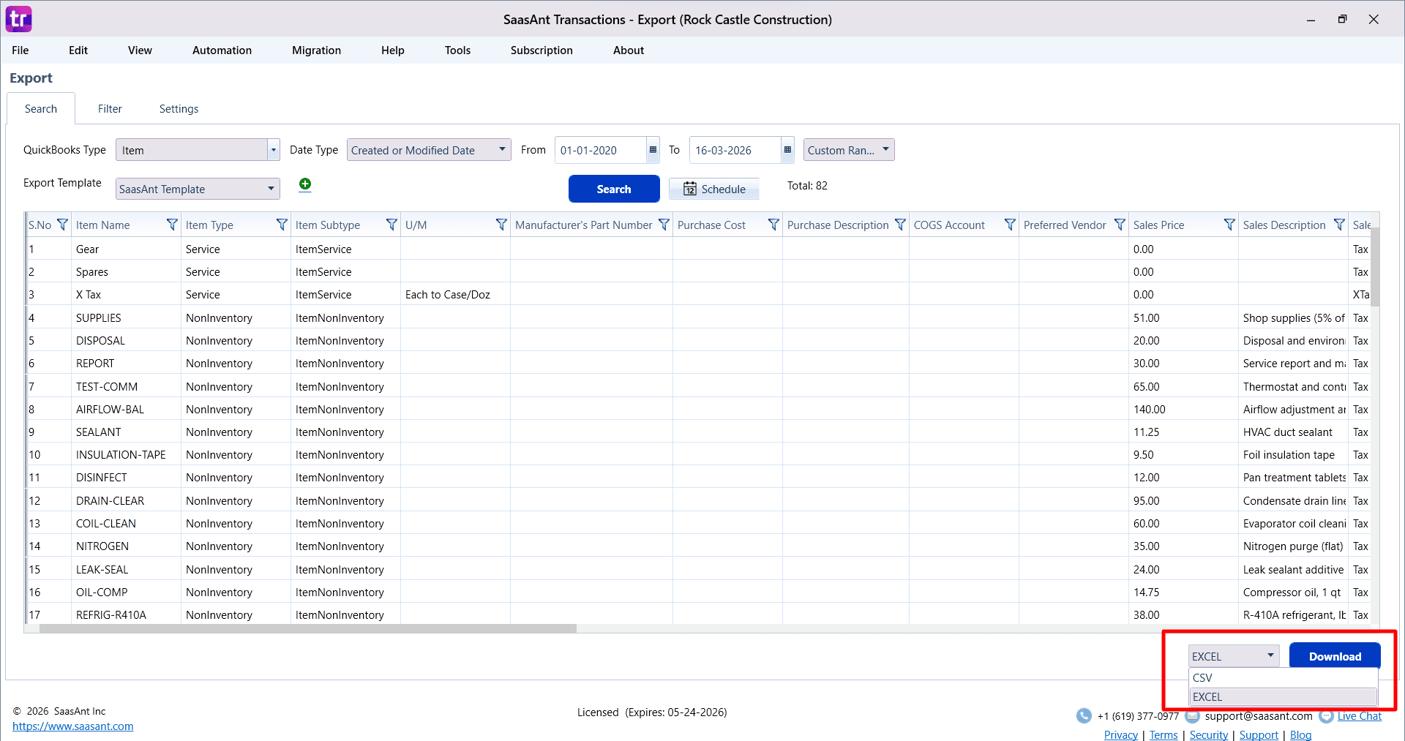
Task: Open the To date calendar picker
Action: click(787, 150)
